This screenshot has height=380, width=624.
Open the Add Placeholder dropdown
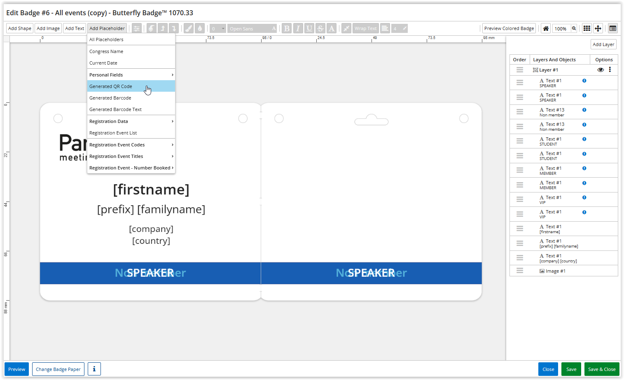(x=107, y=28)
